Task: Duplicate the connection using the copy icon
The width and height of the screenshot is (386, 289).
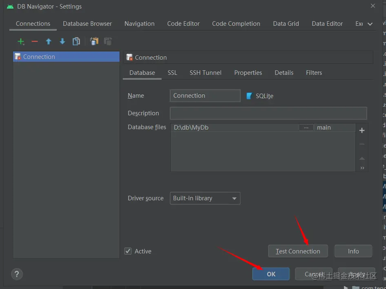Action: point(76,41)
